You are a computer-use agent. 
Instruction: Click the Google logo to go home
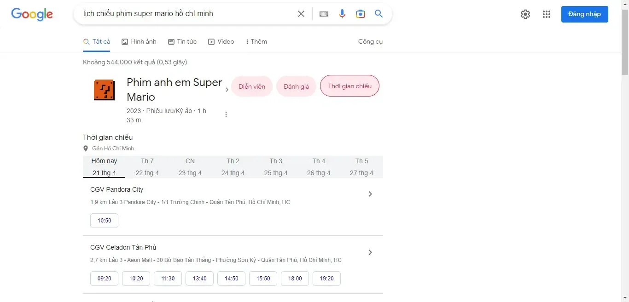point(32,14)
